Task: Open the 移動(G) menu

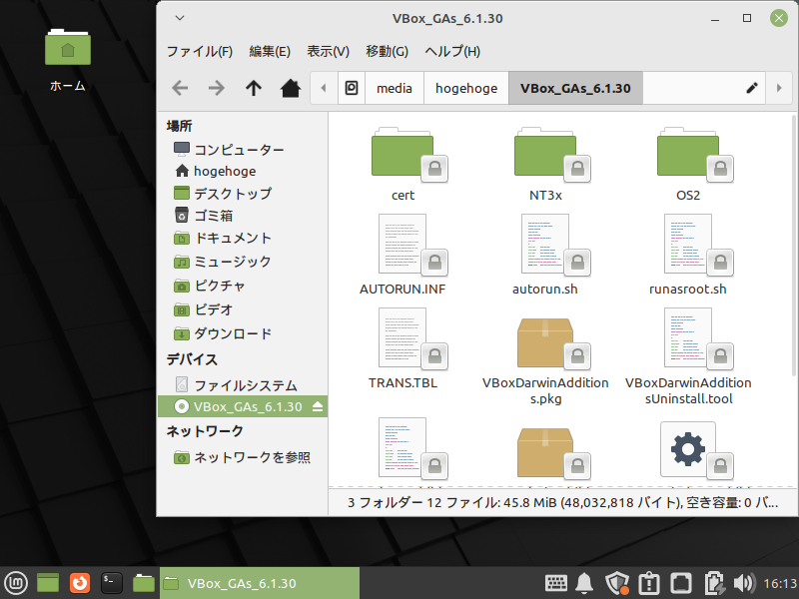Action: point(387,52)
